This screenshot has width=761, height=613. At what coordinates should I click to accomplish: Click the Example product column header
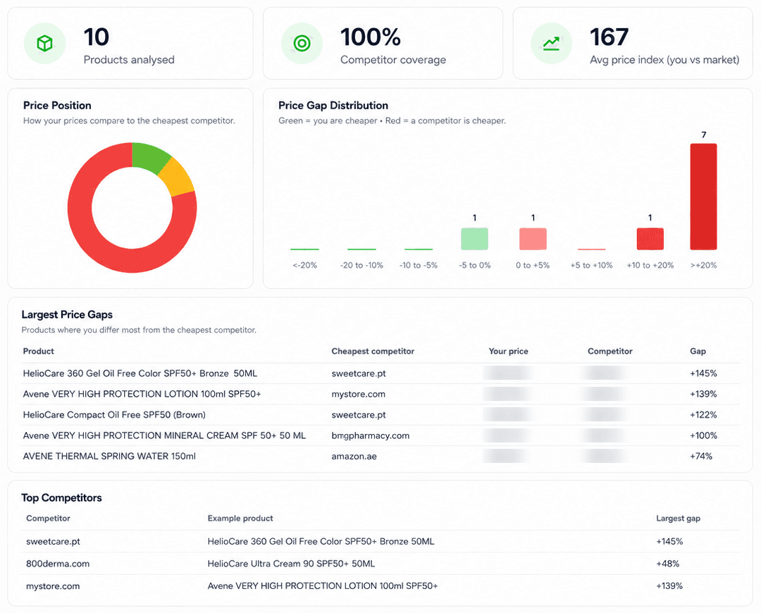240,519
